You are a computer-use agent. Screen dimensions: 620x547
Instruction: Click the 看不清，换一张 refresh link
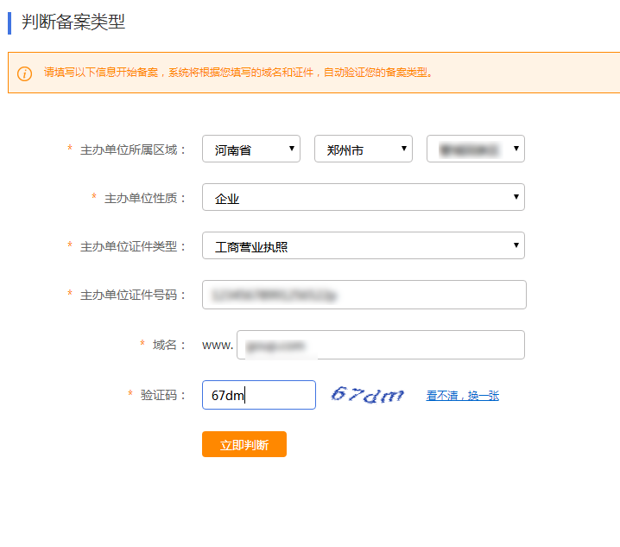[462, 396]
